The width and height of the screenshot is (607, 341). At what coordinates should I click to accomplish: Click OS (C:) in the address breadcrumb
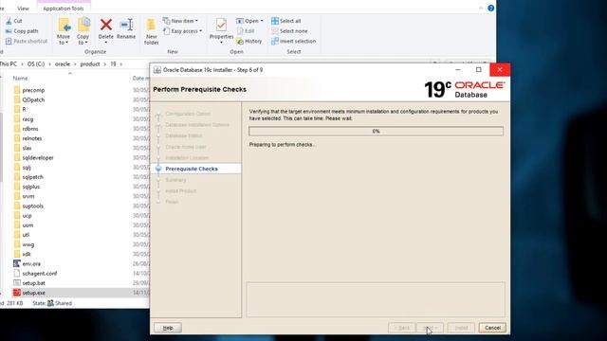pos(36,63)
